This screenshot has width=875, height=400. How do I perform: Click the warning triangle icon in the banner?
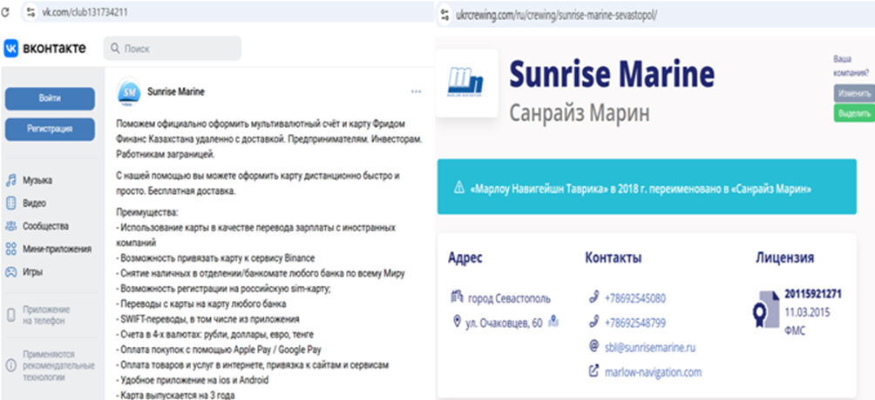[x=458, y=187]
